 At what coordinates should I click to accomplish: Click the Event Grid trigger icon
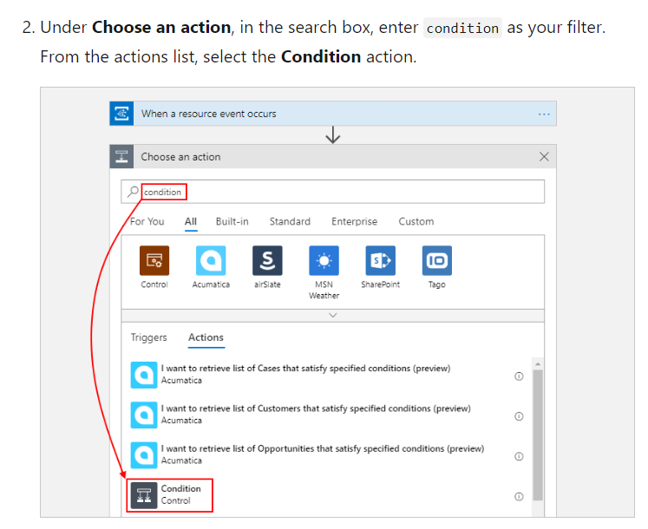121,114
